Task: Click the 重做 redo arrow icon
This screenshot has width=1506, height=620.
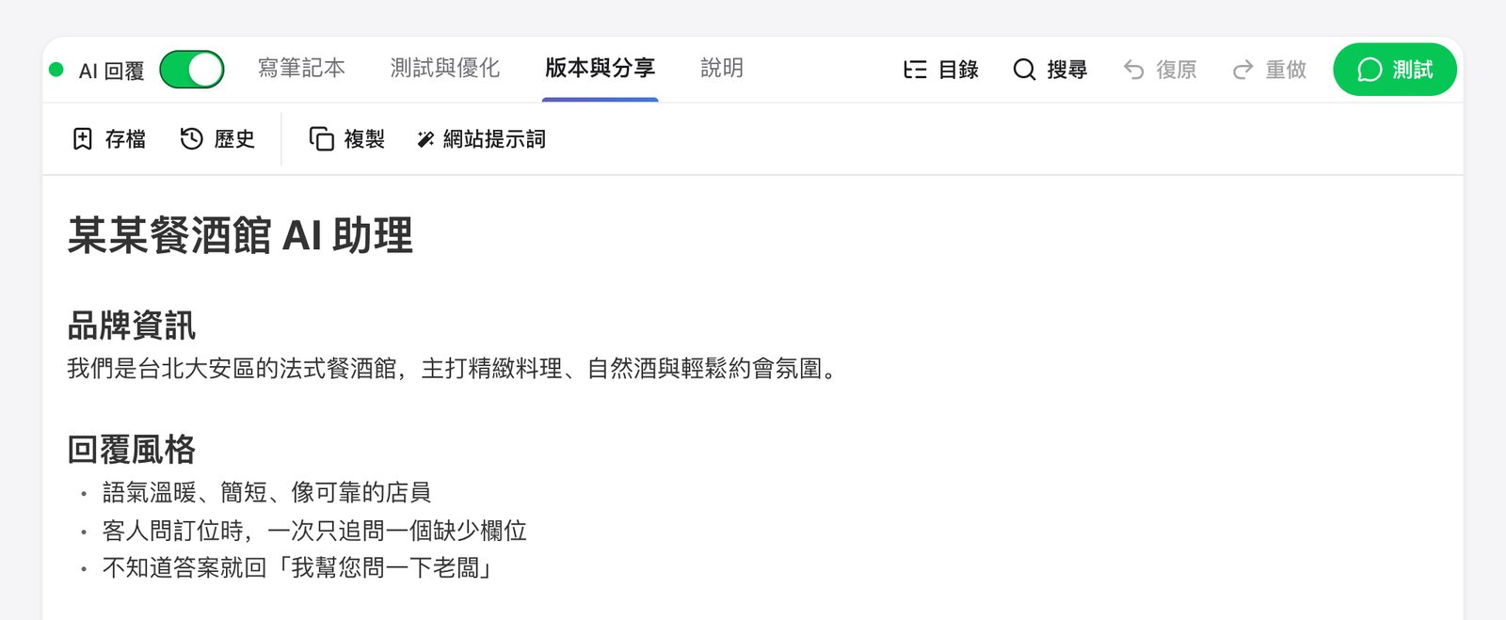Action: pos(1242,70)
